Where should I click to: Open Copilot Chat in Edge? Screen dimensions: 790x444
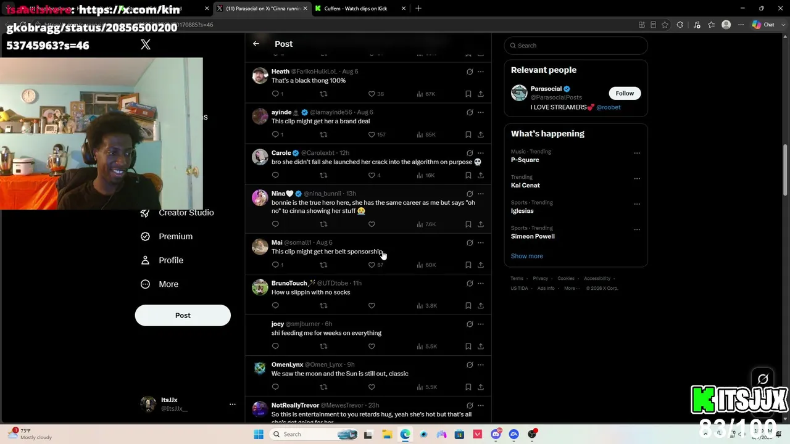[x=763, y=25]
